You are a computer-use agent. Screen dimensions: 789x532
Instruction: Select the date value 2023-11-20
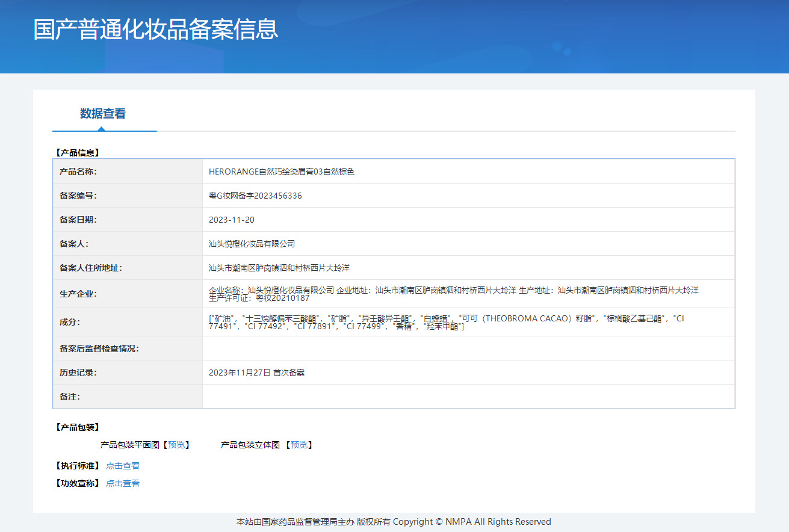[x=232, y=220]
